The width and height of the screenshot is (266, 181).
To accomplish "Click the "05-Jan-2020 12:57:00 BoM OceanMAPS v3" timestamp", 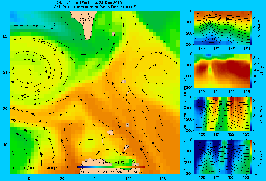I will [x=185, y=111].
